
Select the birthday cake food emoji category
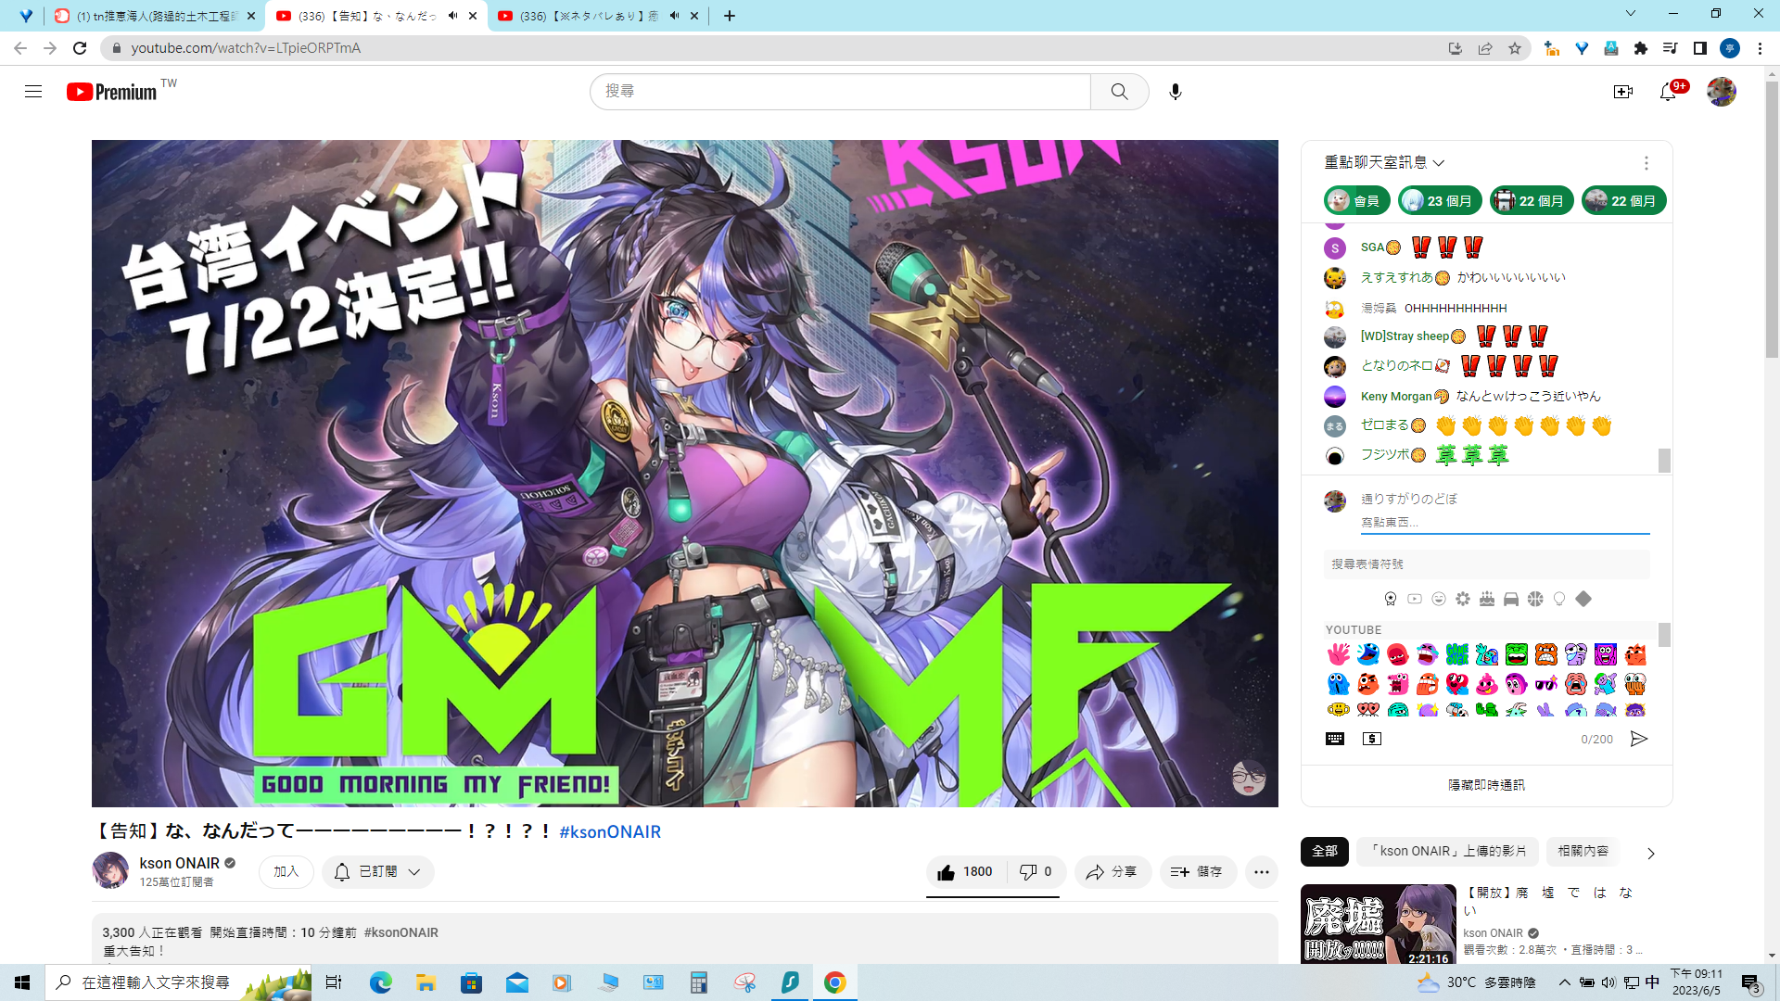click(x=1487, y=599)
